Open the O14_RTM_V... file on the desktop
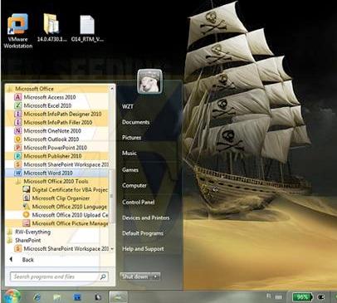The height and width of the screenshot is (303, 337). [x=87, y=27]
